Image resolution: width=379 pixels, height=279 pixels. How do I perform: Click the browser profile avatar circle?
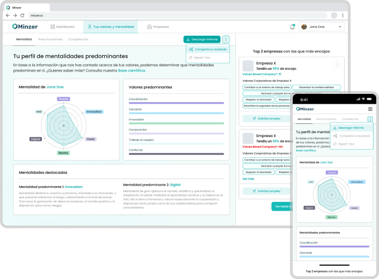pos(334,15)
